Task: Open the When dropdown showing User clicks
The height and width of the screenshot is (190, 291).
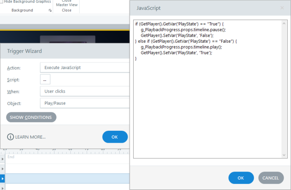Action: [x=85, y=91]
